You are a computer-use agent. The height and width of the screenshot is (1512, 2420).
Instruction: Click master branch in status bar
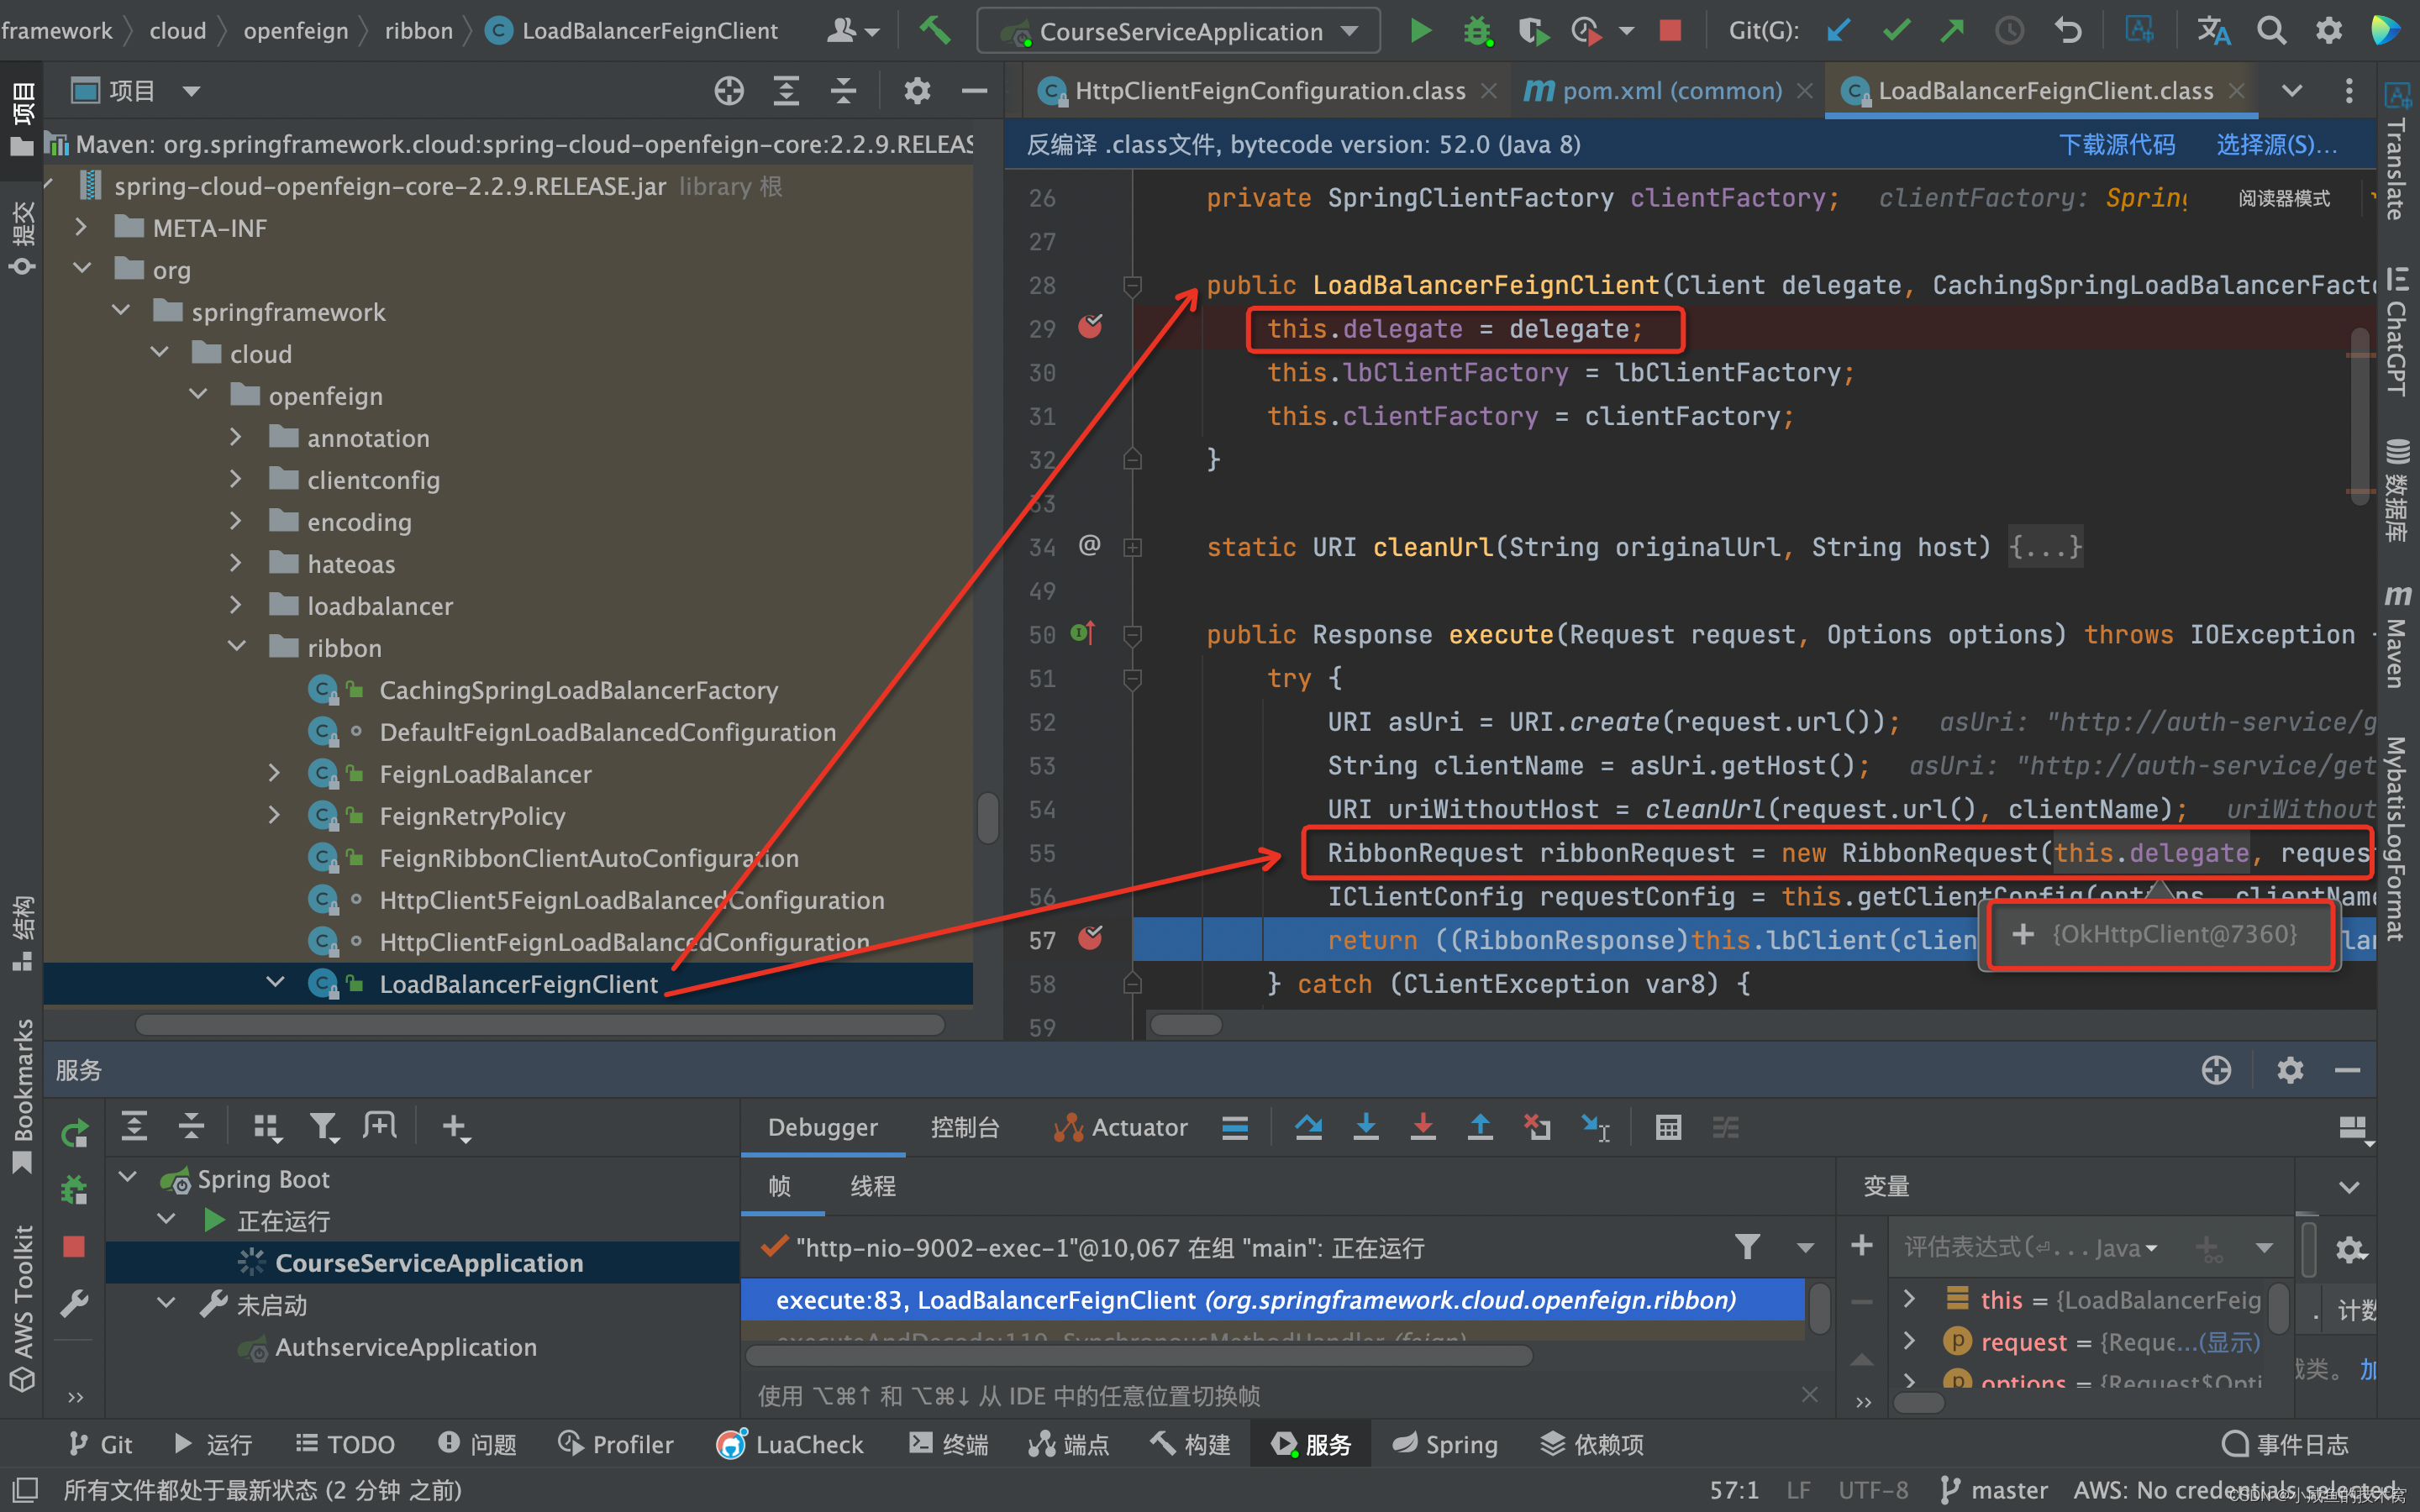tap(1993, 1490)
